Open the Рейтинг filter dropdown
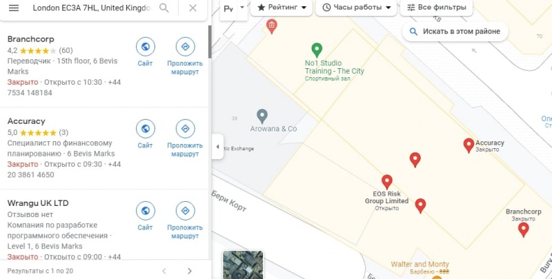Image resolution: width=552 pixels, height=279 pixels. point(282,8)
